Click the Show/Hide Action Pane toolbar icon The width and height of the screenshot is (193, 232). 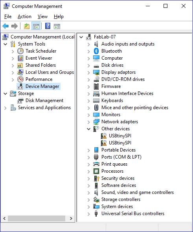point(57,26)
